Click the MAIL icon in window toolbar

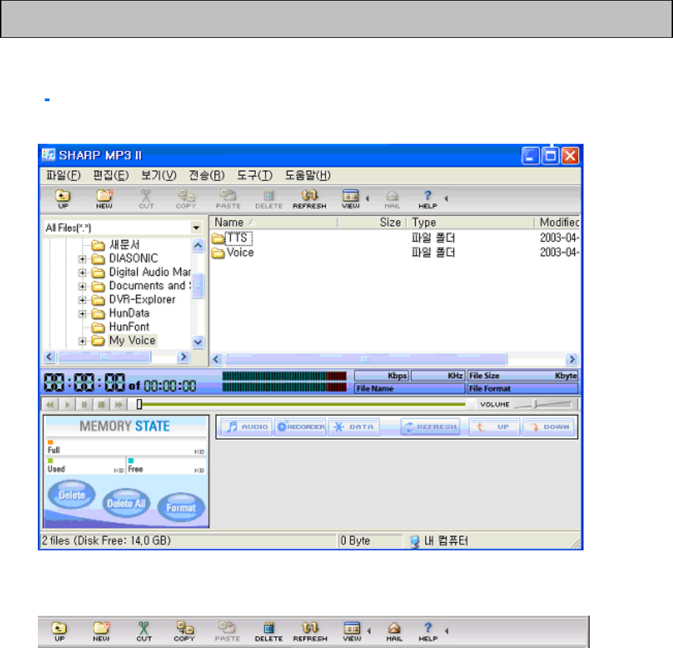[392, 199]
